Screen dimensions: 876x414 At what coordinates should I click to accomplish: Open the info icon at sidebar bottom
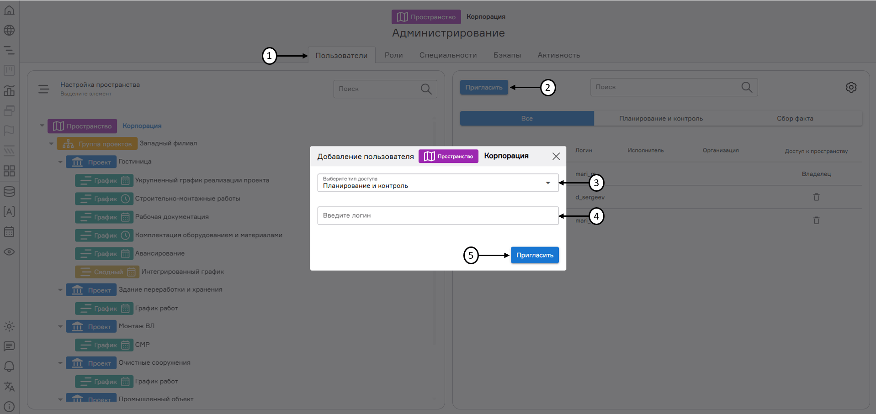pos(9,406)
